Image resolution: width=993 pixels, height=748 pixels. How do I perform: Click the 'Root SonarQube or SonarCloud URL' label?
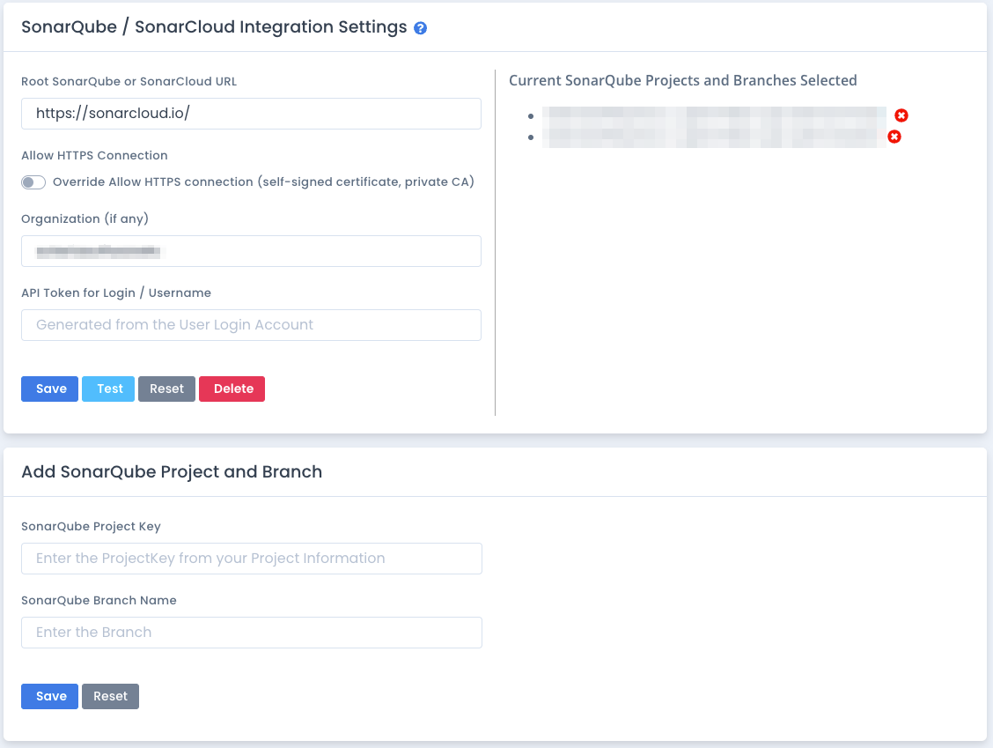coord(129,81)
